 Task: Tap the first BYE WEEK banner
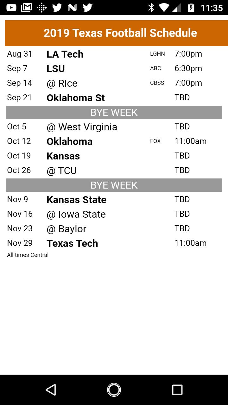point(114,112)
